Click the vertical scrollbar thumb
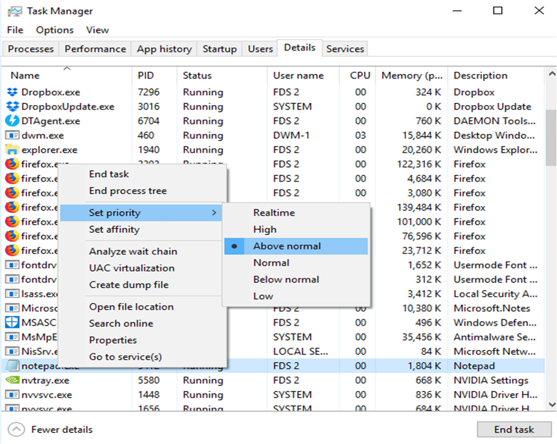Image resolution: width=557 pixels, height=444 pixels. coord(552,137)
